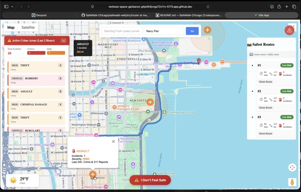Screen dimensions: 301x192
Task: Click the Hilton Chicago hotel marker
Action: pyautogui.click(x=106, y=187)
